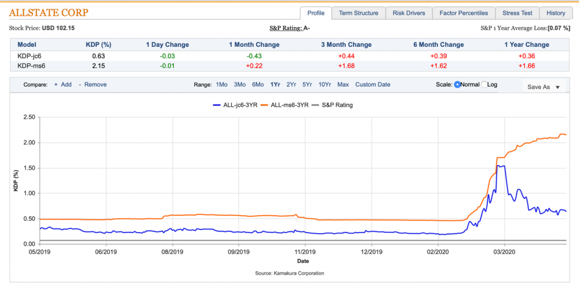Click the S&P Rating: A- underlined label

[x=290, y=28]
